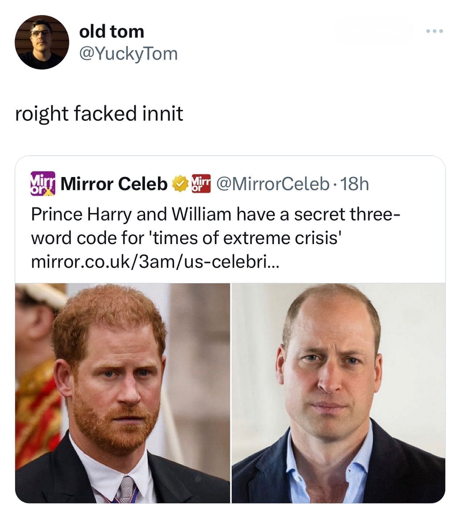Open old tom's round profile picture
460x518 pixels.
click(42, 42)
